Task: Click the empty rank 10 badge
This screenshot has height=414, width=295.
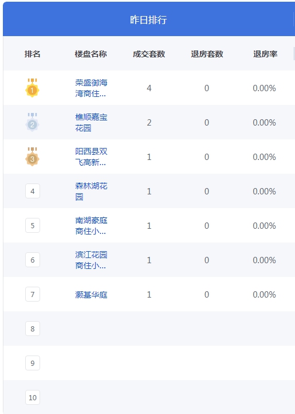Action: (33, 397)
